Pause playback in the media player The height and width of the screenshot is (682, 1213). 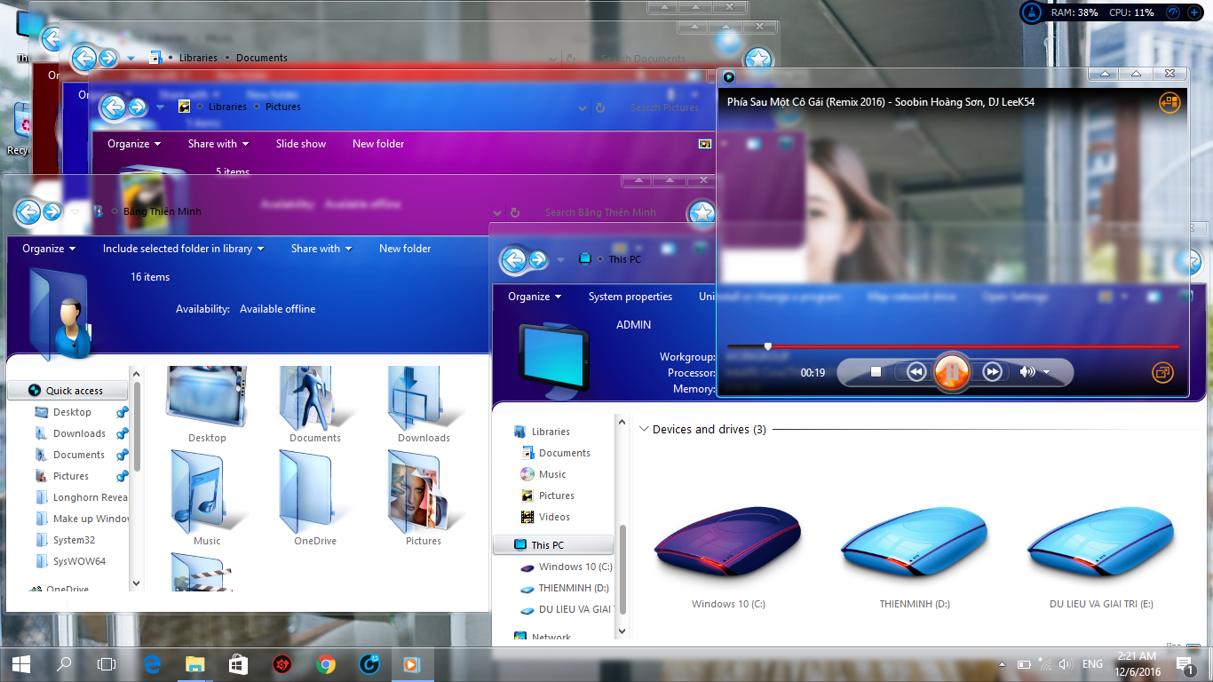[951, 372]
